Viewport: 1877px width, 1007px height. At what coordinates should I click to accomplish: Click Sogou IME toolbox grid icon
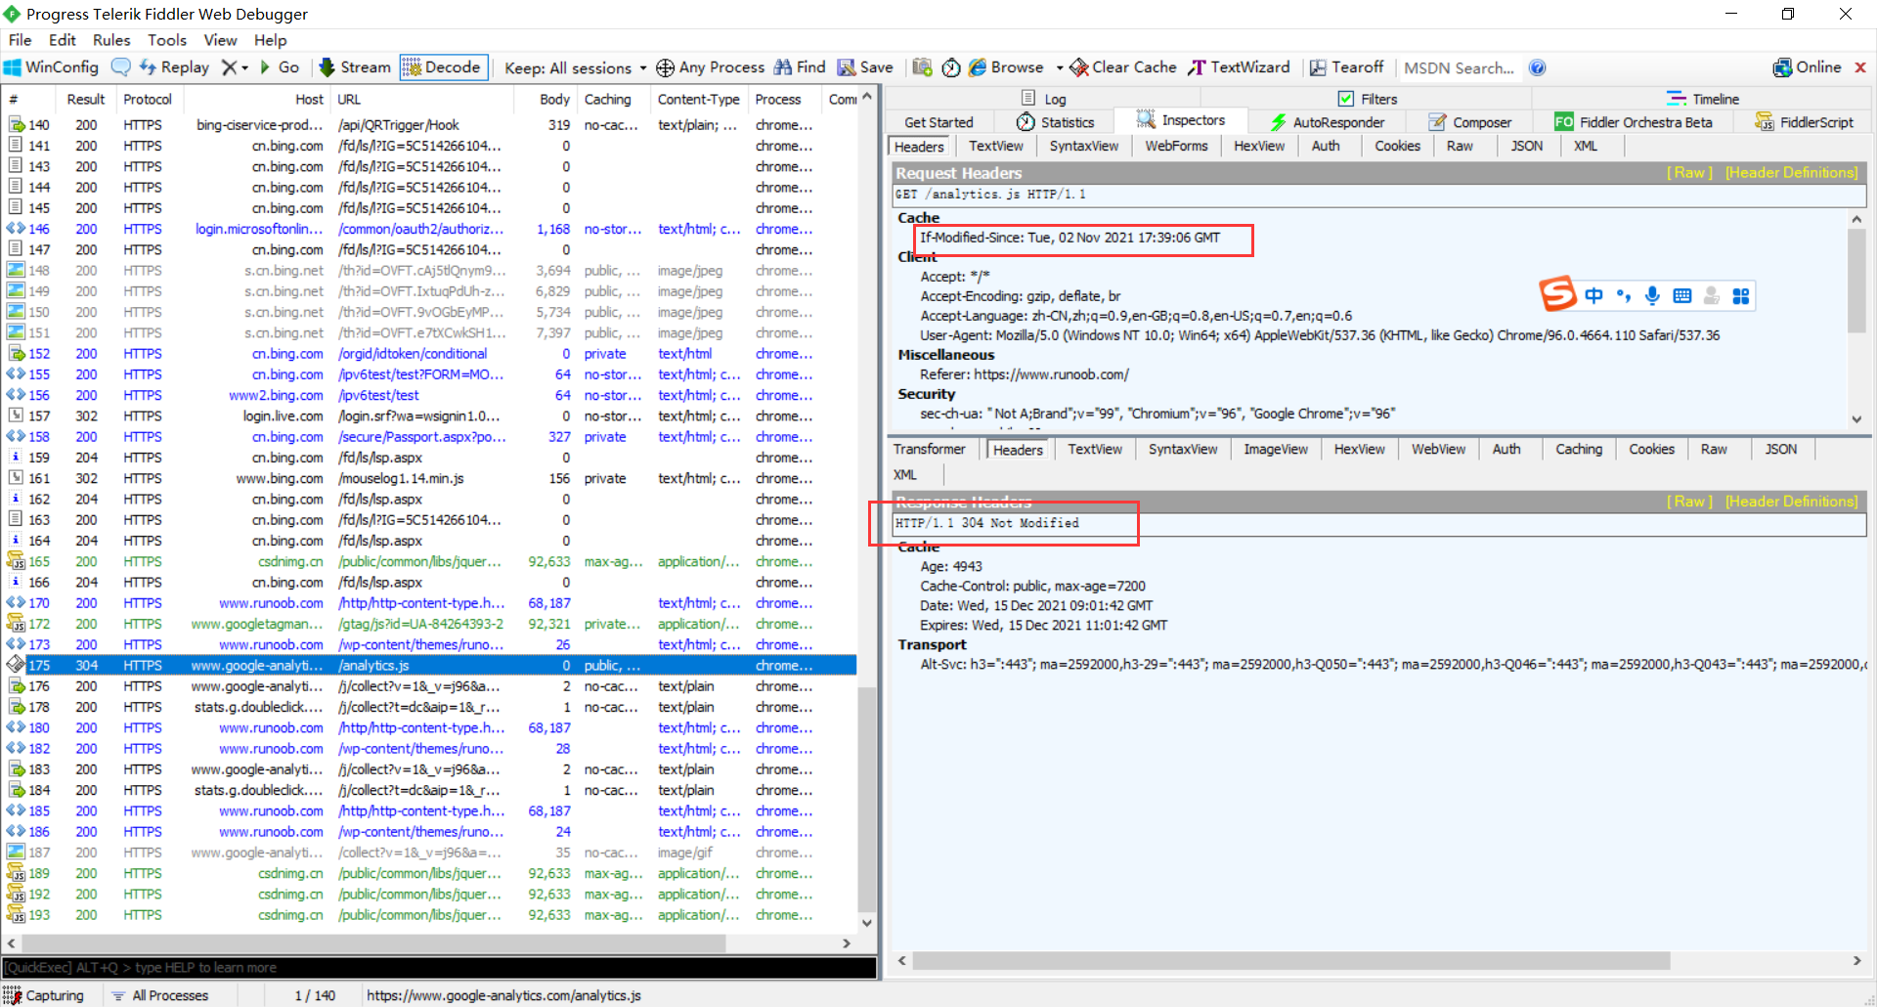tap(1740, 295)
